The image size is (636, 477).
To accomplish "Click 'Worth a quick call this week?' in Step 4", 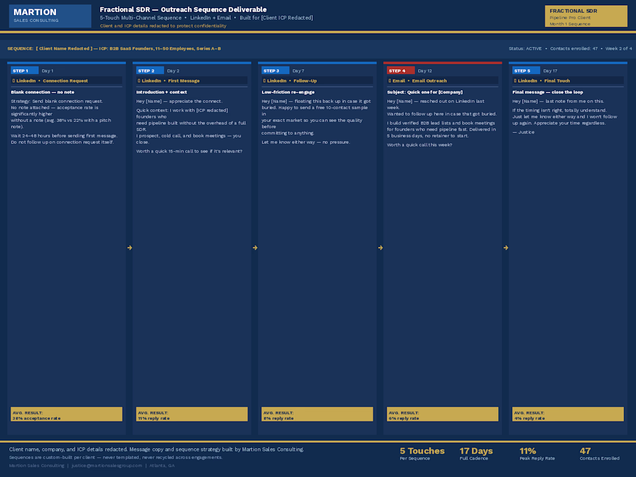I will click(x=419, y=145).
